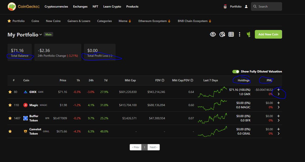The image size is (305, 162).
Task: Select the starred Portfolio tab
Action: click(16, 21)
